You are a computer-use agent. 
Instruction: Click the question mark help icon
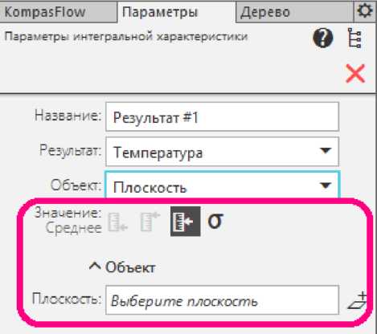(x=323, y=38)
